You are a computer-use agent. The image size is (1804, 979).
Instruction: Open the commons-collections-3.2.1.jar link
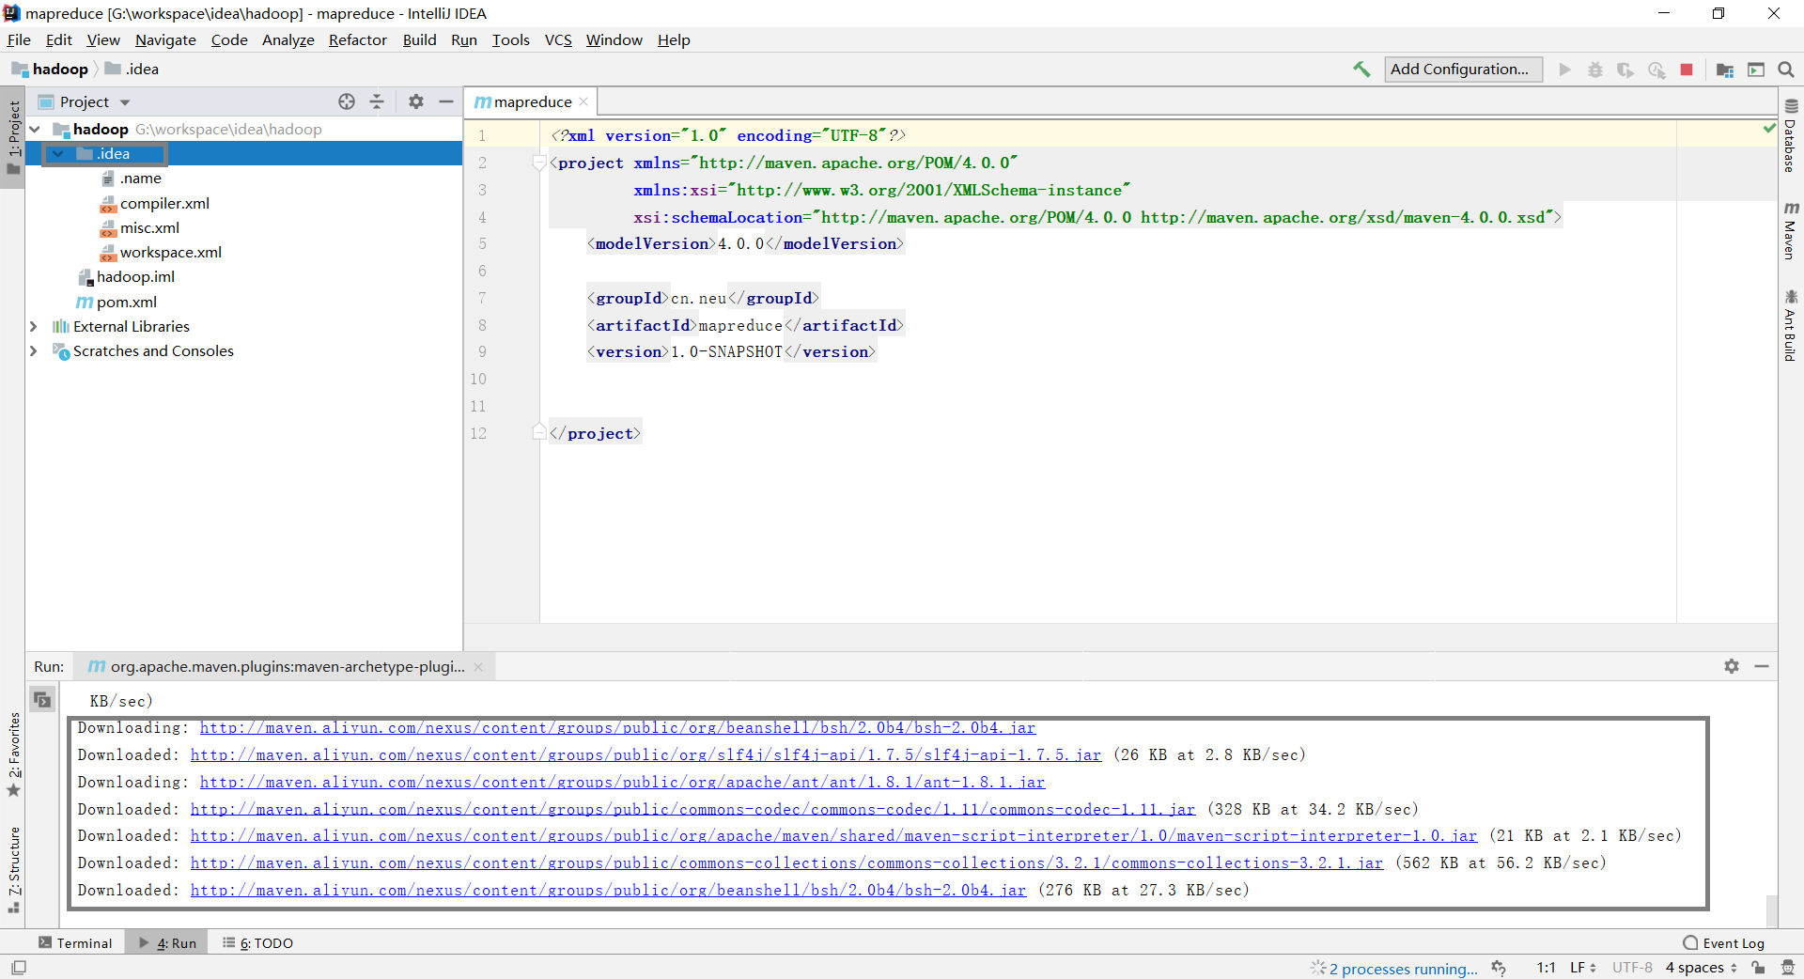[786, 862]
